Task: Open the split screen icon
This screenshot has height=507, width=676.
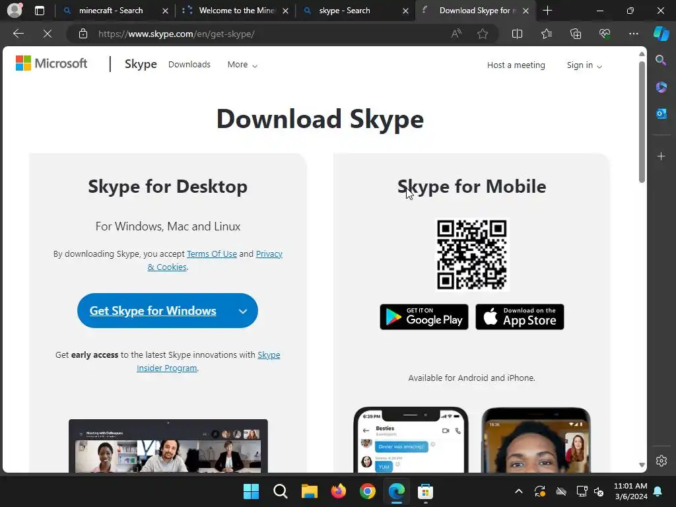Action: pos(517,34)
